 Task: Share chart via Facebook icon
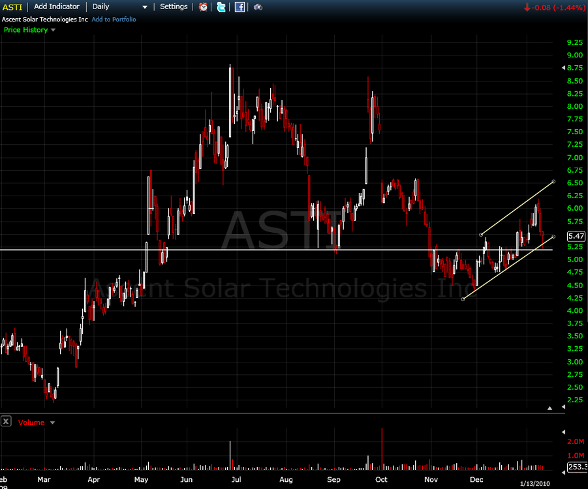coord(240,7)
